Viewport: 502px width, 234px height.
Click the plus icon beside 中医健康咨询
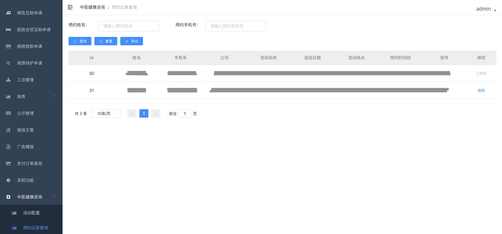click(9, 197)
